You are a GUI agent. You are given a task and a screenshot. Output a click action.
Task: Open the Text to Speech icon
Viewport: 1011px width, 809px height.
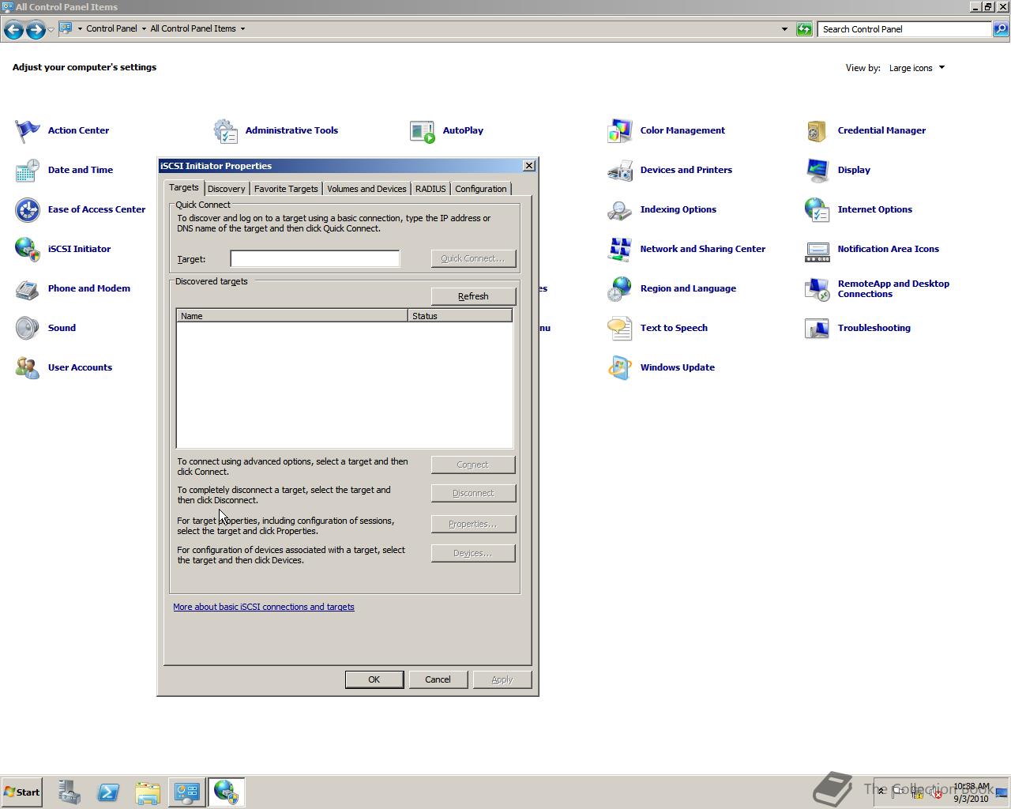(620, 328)
